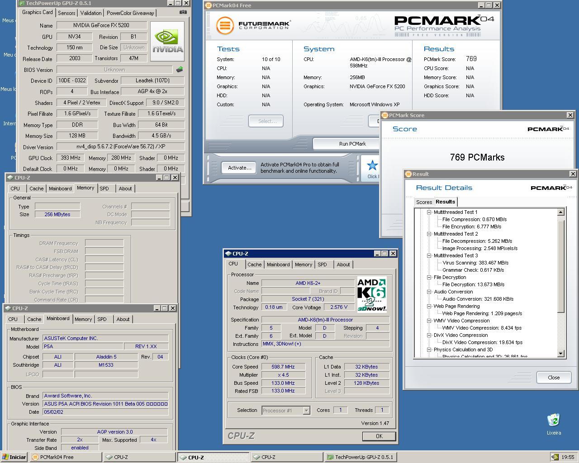
Task: Select File Compression: 0.670 MB/s row
Action: click(475, 219)
